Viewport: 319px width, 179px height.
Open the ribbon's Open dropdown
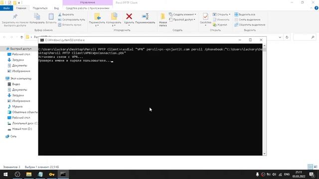pos(221,14)
